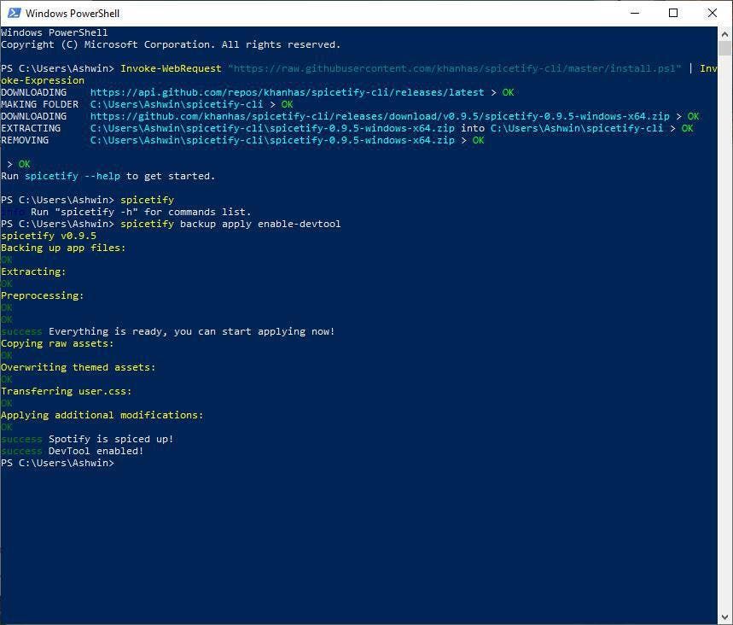The width and height of the screenshot is (733, 625).
Task: Click "spicetify backup apply enable-devtool" command
Action: coord(230,224)
